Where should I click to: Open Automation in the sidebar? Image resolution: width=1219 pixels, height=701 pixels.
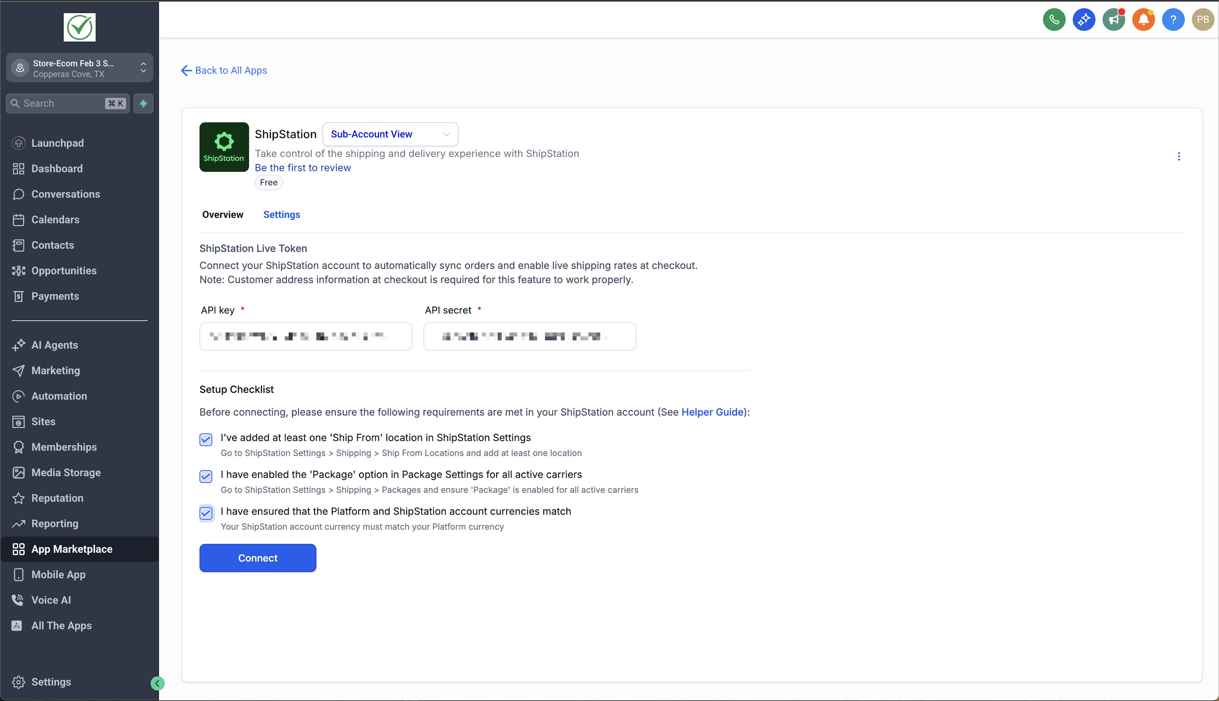click(59, 396)
